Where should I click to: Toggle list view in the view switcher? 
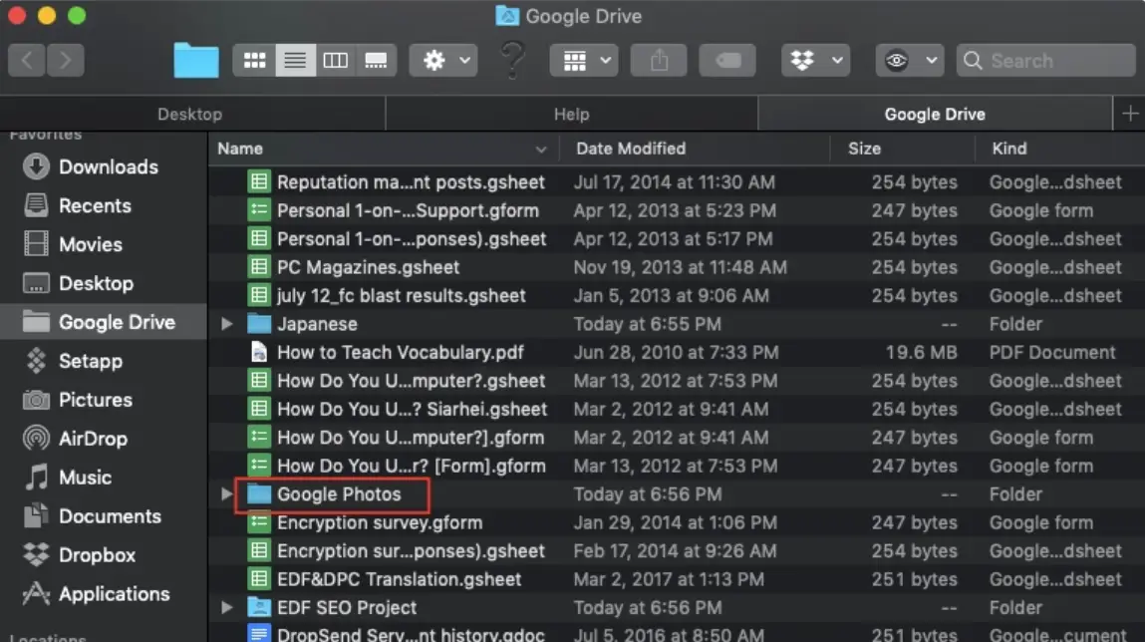pyautogui.click(x=294, y=60)
